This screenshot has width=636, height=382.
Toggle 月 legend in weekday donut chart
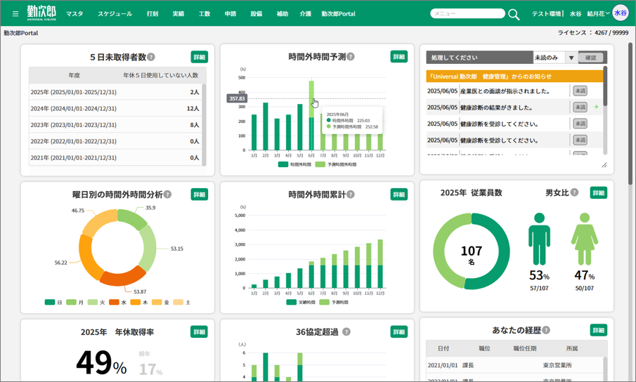coord(74,302)
